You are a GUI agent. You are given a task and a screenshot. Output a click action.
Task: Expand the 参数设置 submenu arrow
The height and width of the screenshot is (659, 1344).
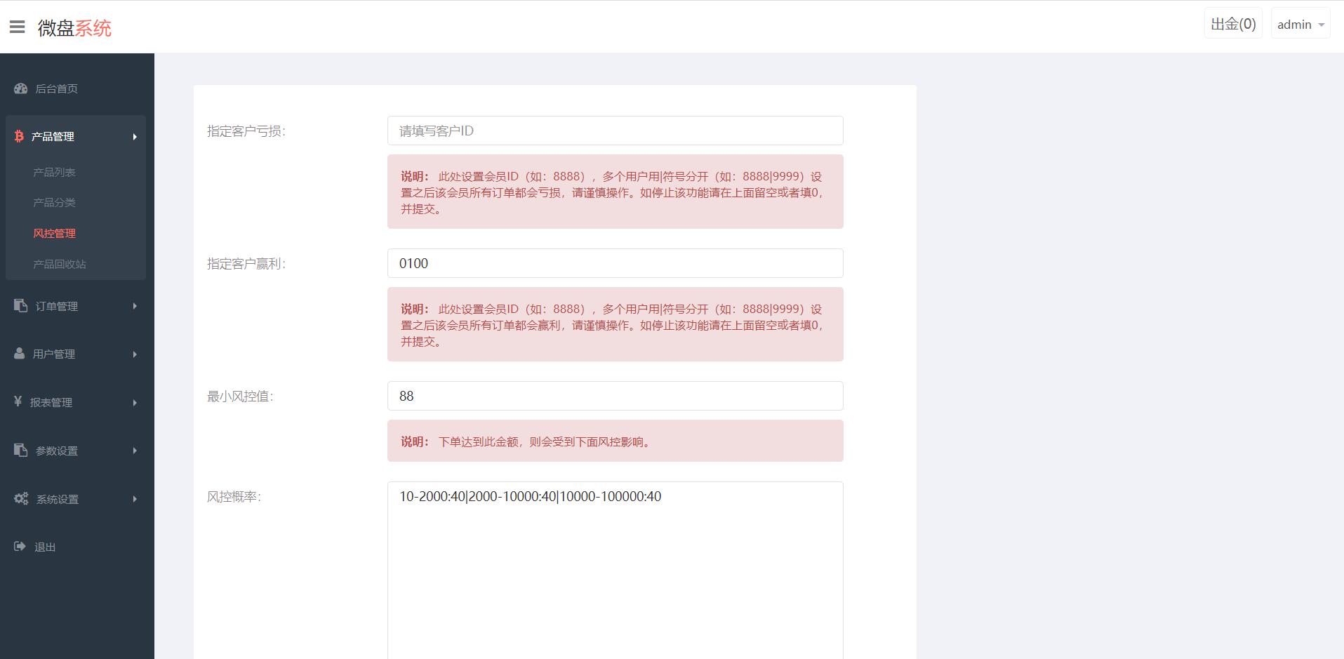(x=135, y=451)
